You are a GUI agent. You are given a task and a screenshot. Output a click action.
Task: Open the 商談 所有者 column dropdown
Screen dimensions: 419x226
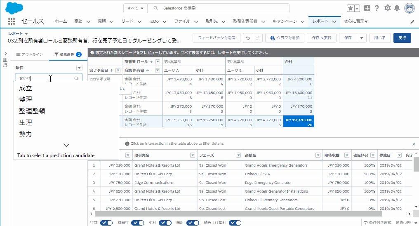(x=158, y=70)
